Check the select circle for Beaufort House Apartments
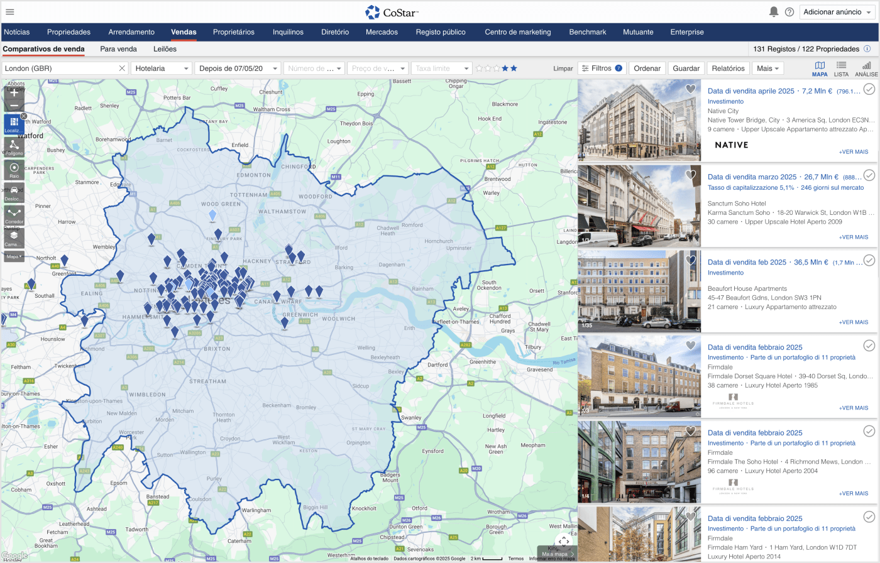This screenshot has width=880, height=563. coord(869,260)
